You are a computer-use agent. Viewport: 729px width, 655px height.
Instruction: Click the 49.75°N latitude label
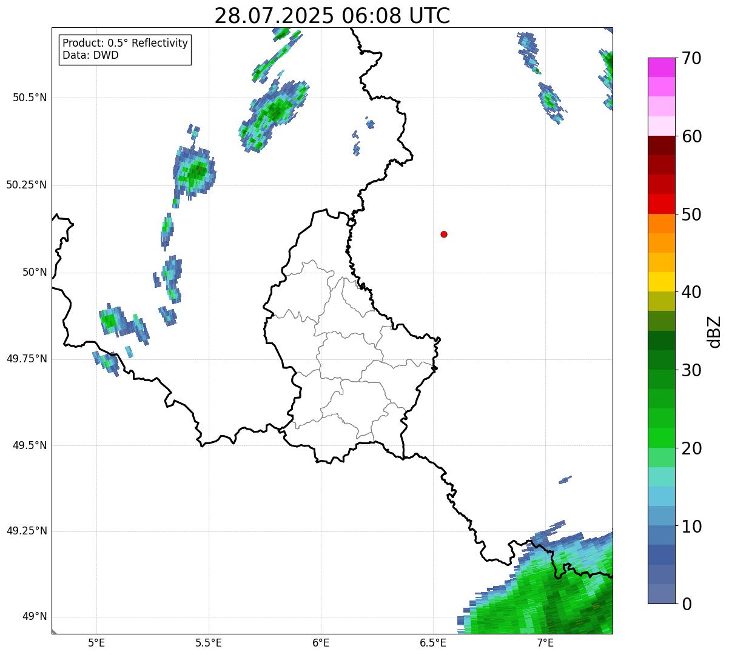tap(26, 359)
